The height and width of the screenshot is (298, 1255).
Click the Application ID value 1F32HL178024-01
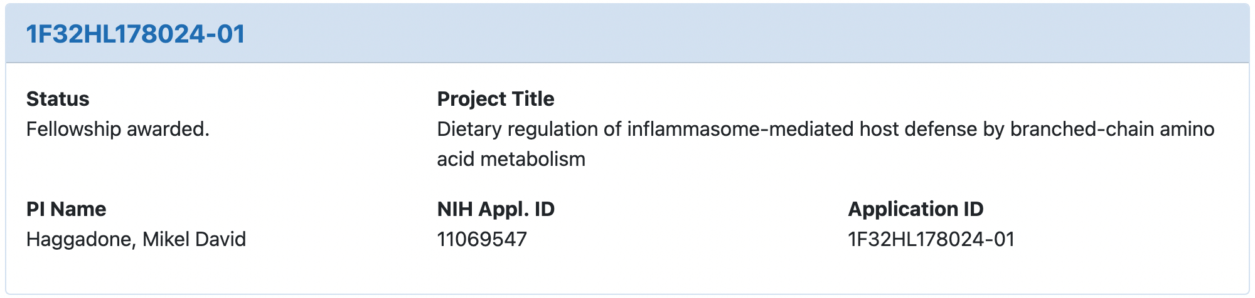pos(931,239)
